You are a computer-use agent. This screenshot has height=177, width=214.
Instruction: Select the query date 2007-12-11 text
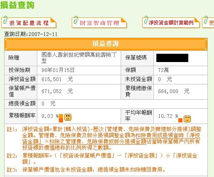(x=43, y=34)
